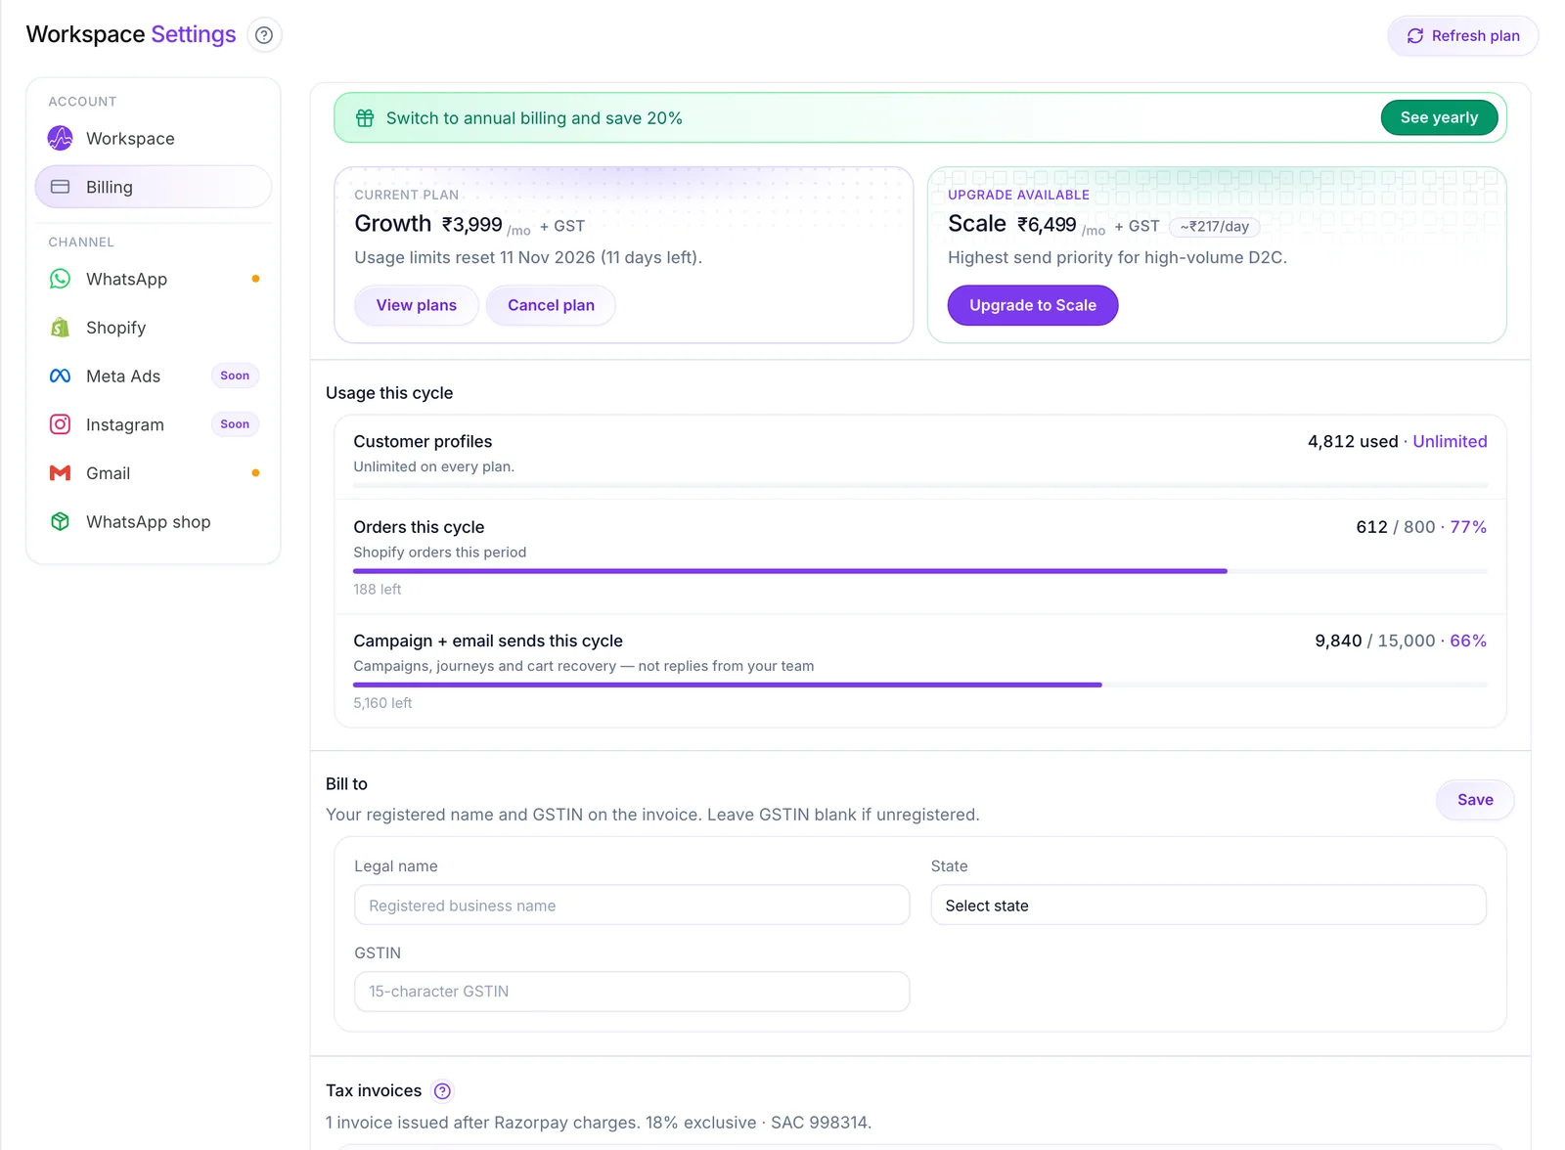Click the Usage this cycle heading
Image resolution: width=1565 pixels, height=1150 pixels.
[x=389, y=393]
